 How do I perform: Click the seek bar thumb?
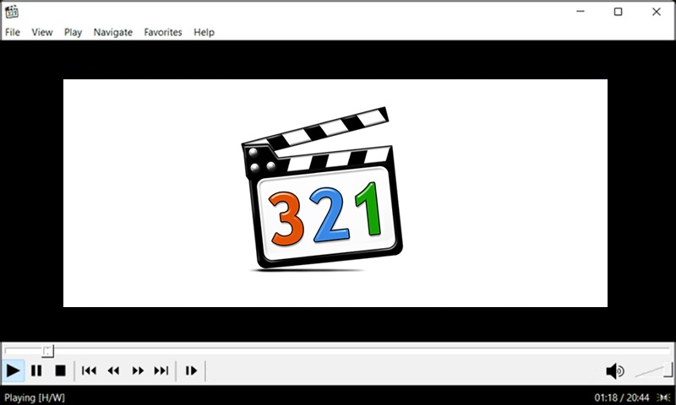48,351
